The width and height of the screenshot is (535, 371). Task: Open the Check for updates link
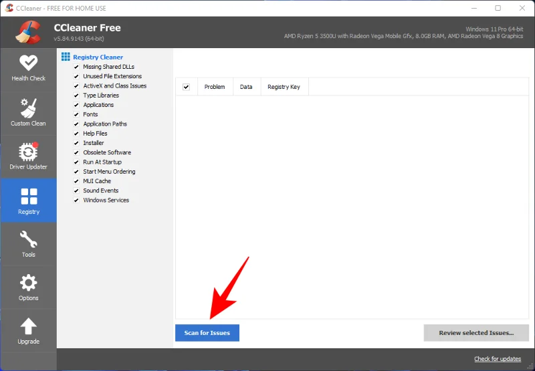click(498, 360)
